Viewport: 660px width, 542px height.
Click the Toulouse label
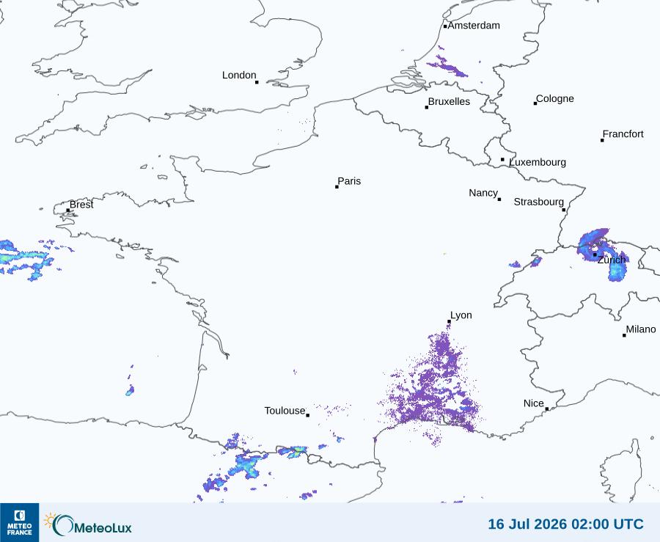point(285,410)
